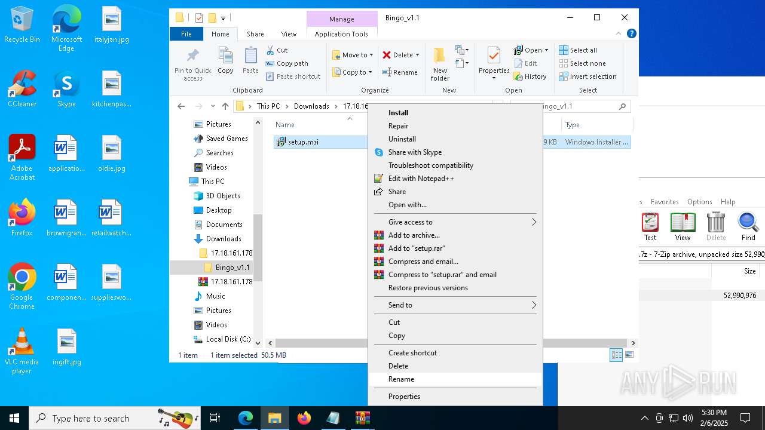Click the History button in ribbon
Viewport: 765px width, 430px height.
(x=530, y=76)
